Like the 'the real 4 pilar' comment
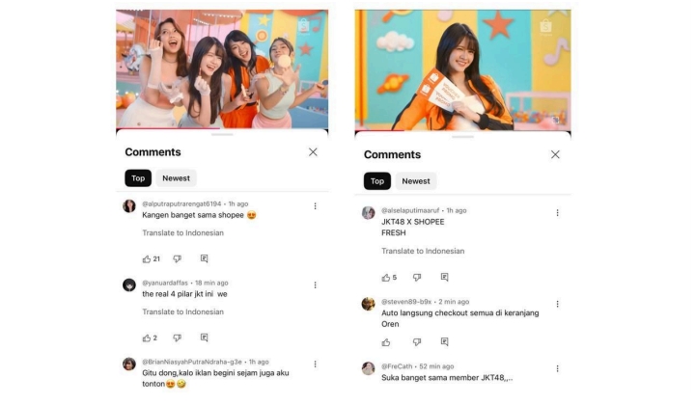This screenshot has width=695, height=405. [x=147, y=337]
